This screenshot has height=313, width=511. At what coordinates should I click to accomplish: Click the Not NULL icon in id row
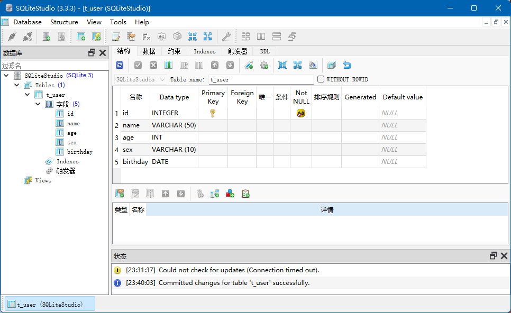301,113
